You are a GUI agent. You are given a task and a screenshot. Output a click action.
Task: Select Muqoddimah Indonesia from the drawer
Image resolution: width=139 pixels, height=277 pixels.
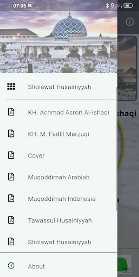pos(59,199)
